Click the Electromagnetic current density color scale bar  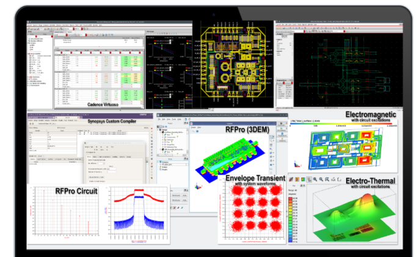[x=341, y=124]
